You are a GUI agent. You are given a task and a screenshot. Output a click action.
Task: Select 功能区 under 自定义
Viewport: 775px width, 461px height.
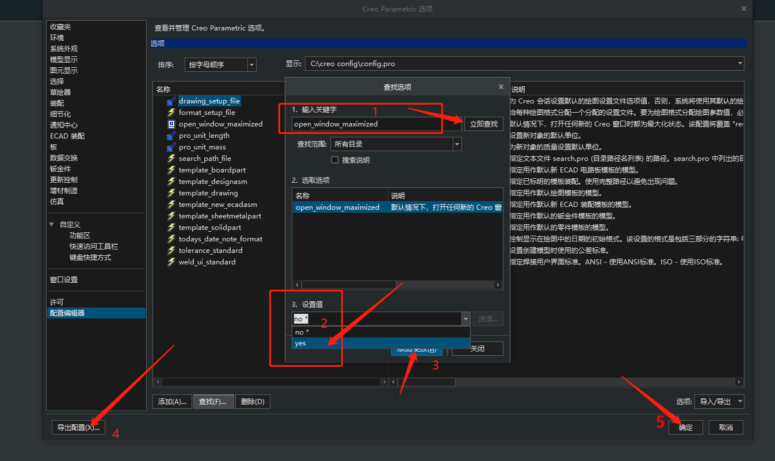click(x=80, y=236)
